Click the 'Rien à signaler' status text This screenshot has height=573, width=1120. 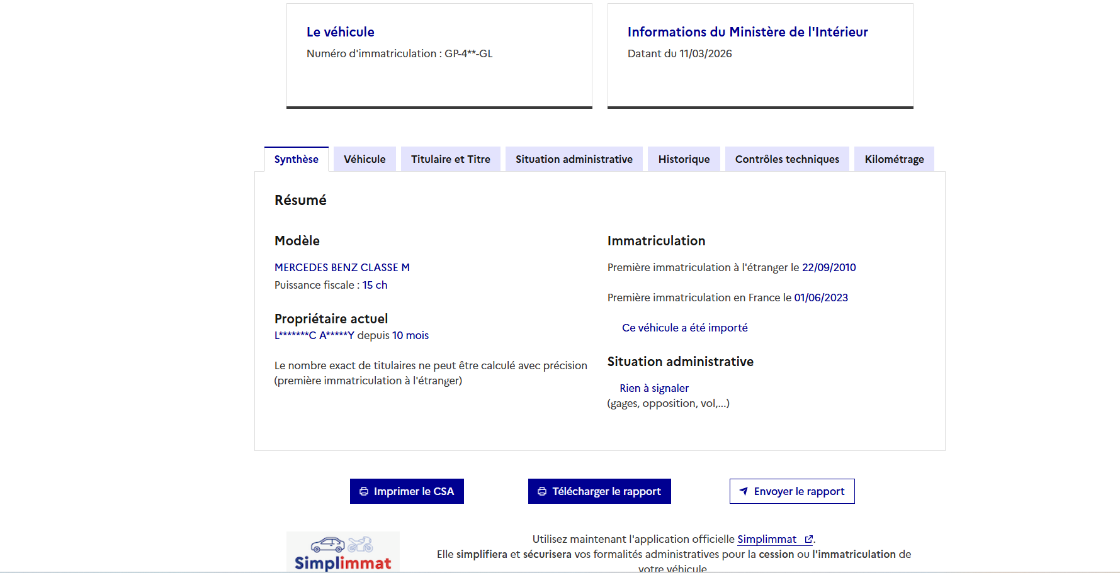(654, 388)
